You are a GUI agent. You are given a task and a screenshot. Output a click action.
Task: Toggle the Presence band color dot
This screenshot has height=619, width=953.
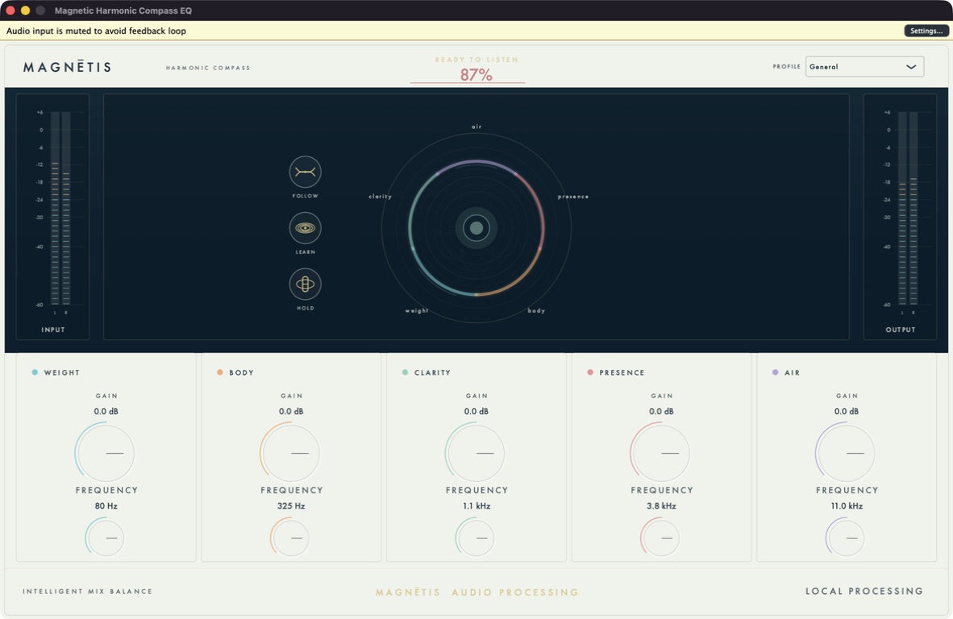point(590,372)
